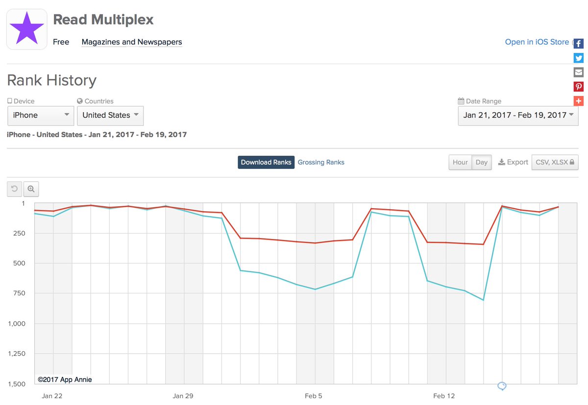Click the blue event marker on the timeline
The height and width of the screenshot is (405, 588).
click(502, 386)
